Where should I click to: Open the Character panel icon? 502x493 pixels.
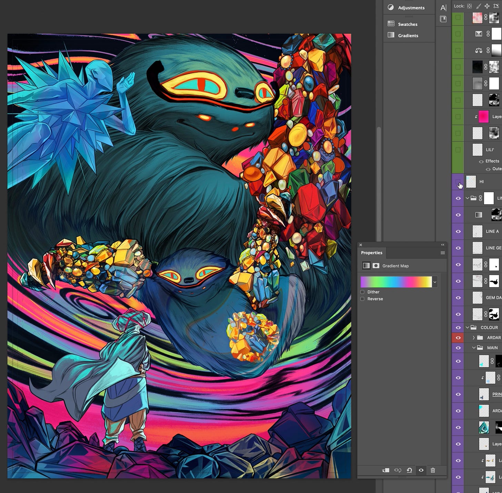[443, 8]
